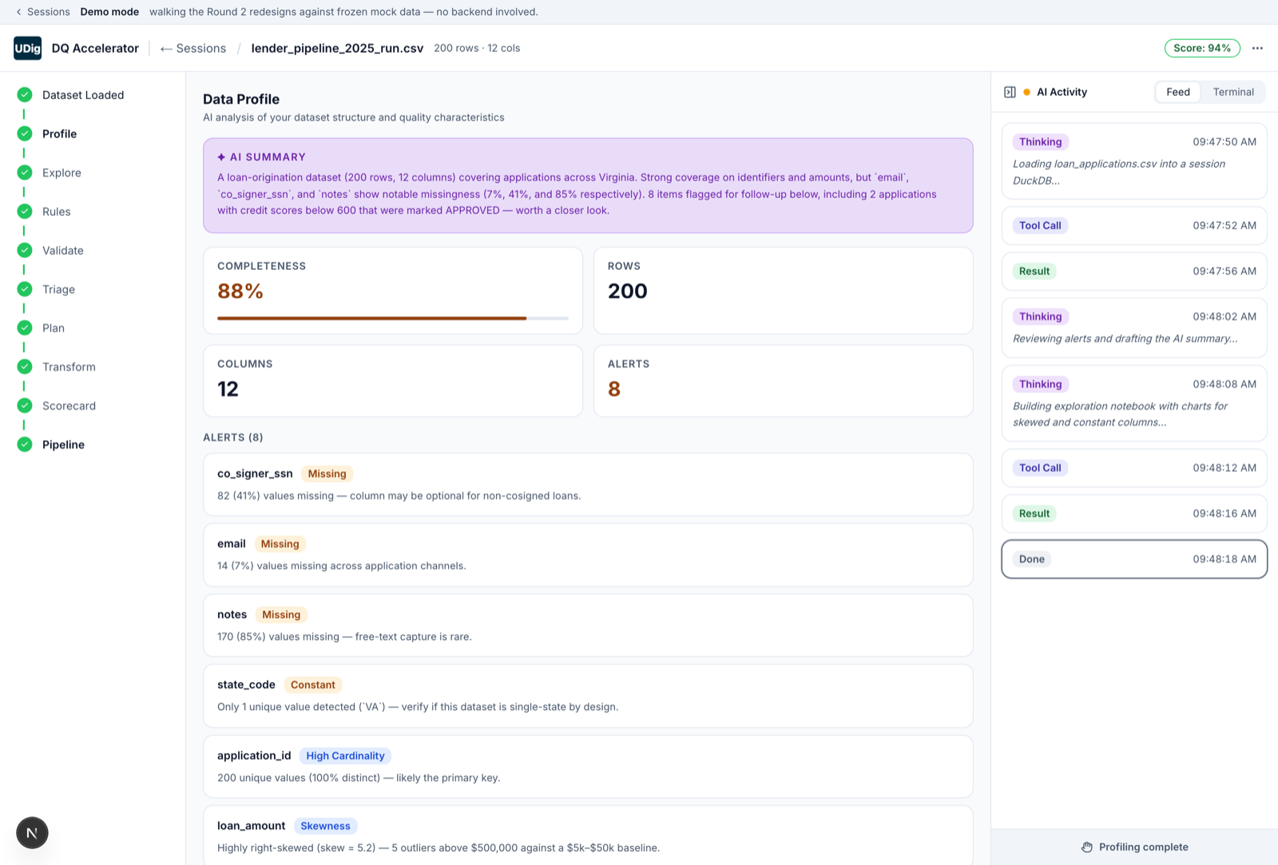
Task: Click the Explore step check icon
Action: [x=25, y=173]
